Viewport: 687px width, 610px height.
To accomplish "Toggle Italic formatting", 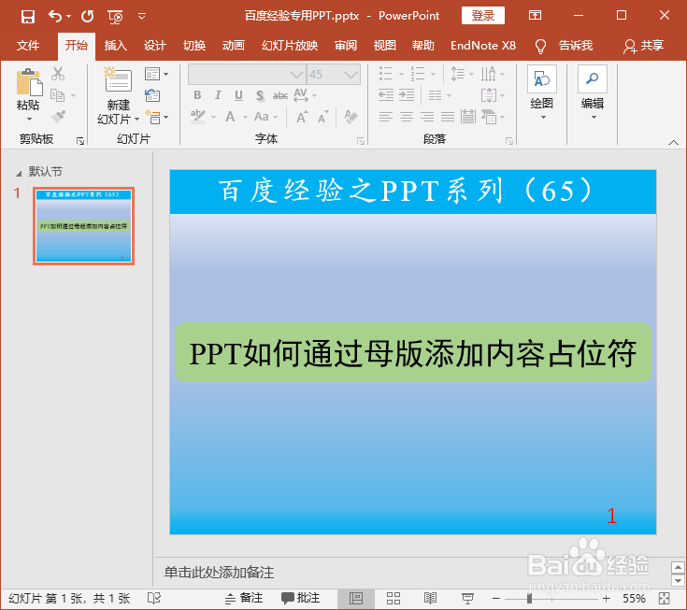I will [x=218, y=95].
